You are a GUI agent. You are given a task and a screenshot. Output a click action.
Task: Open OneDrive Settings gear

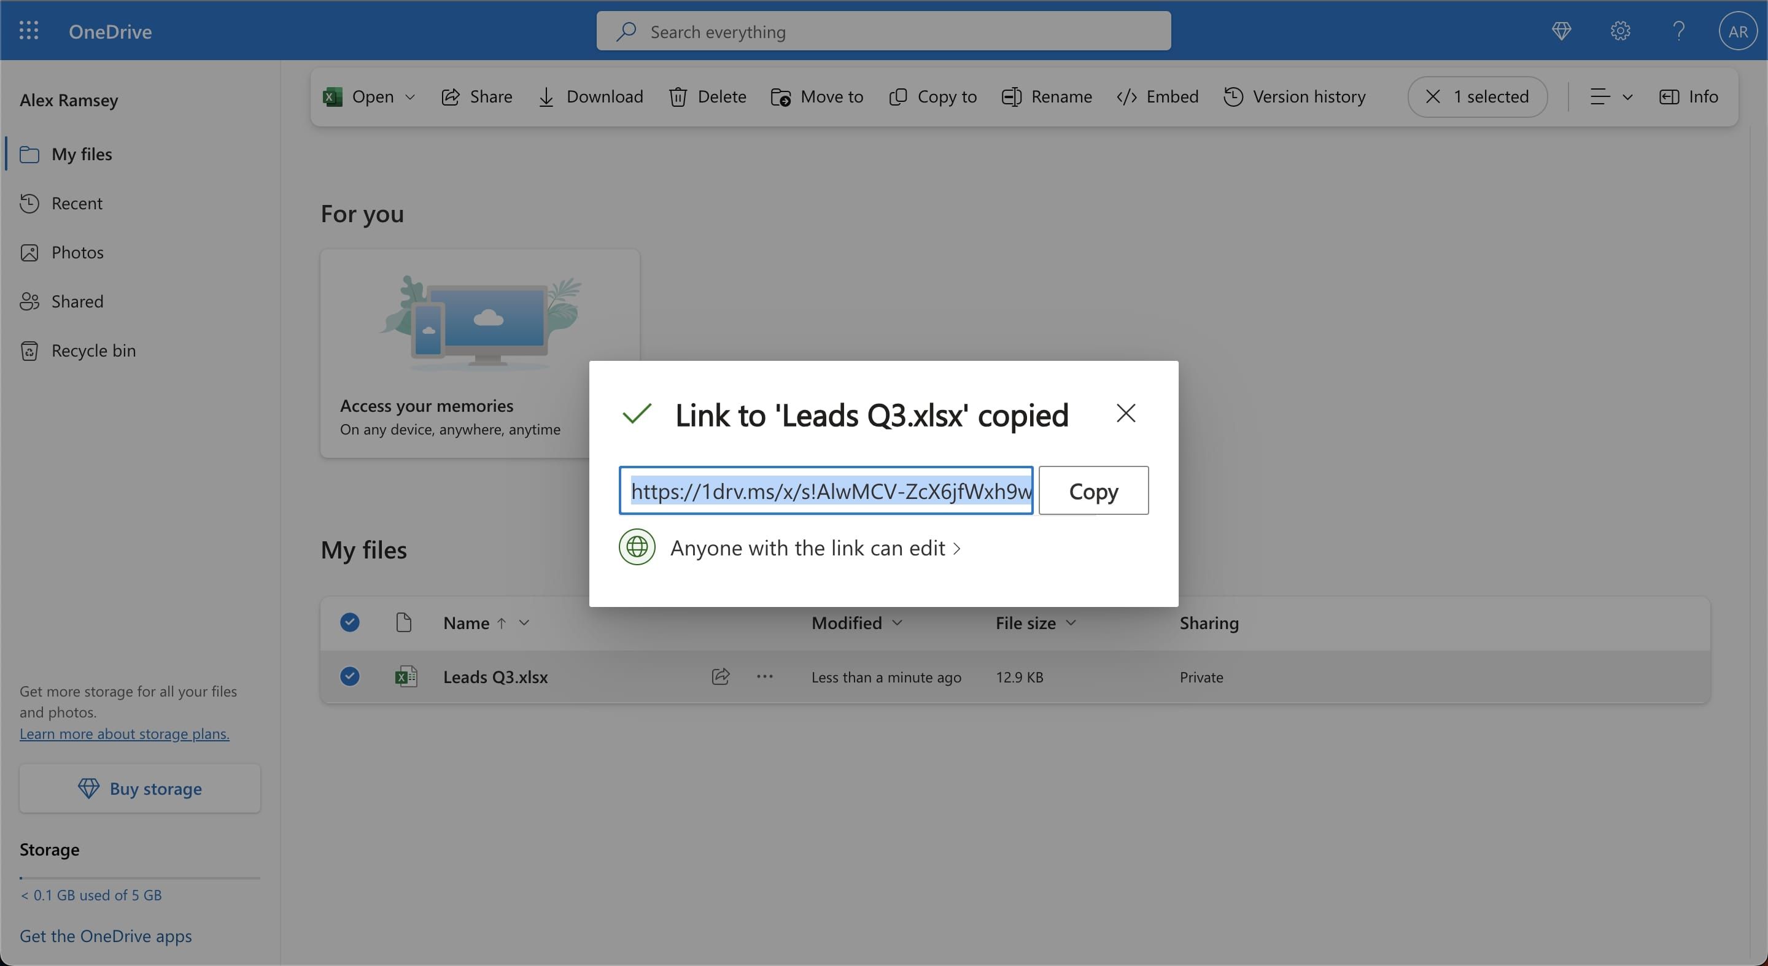click(1620, 31)
